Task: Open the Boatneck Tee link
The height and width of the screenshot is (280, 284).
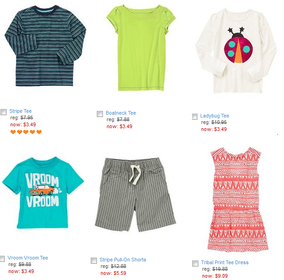Action: pyautogui.click(x=121, y=113)
